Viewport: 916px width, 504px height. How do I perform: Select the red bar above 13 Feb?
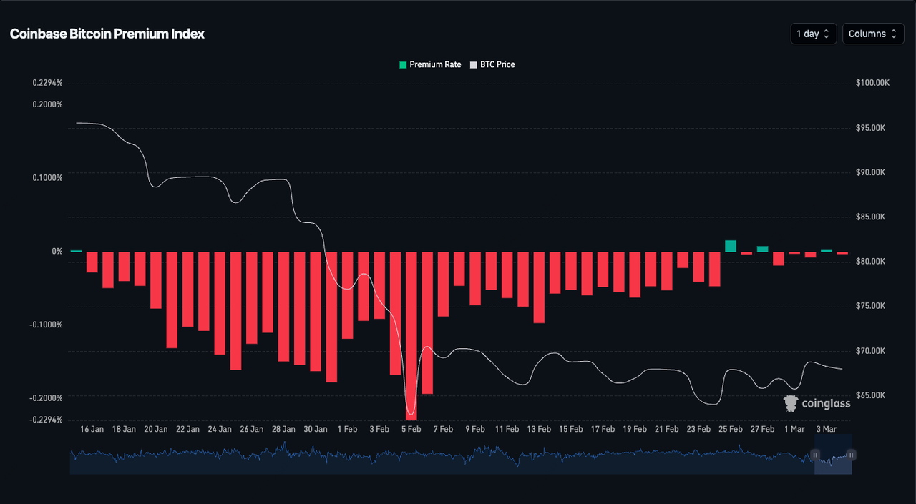click(539, 286)
